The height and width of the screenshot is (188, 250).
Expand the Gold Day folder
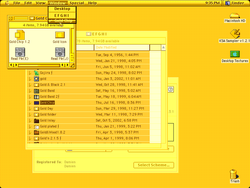pos(30,109)
